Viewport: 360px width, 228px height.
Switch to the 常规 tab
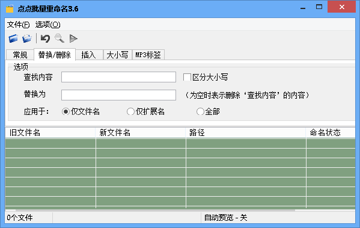click(x=20, y=55)
